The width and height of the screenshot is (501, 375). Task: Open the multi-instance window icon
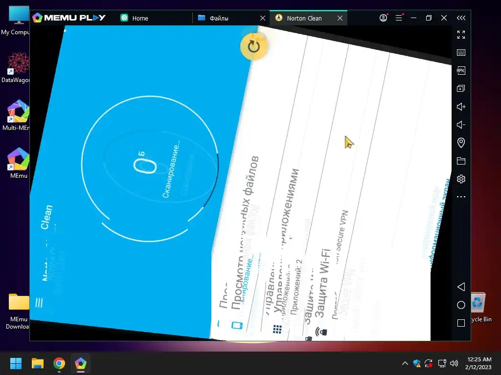(x=461, y=88)
